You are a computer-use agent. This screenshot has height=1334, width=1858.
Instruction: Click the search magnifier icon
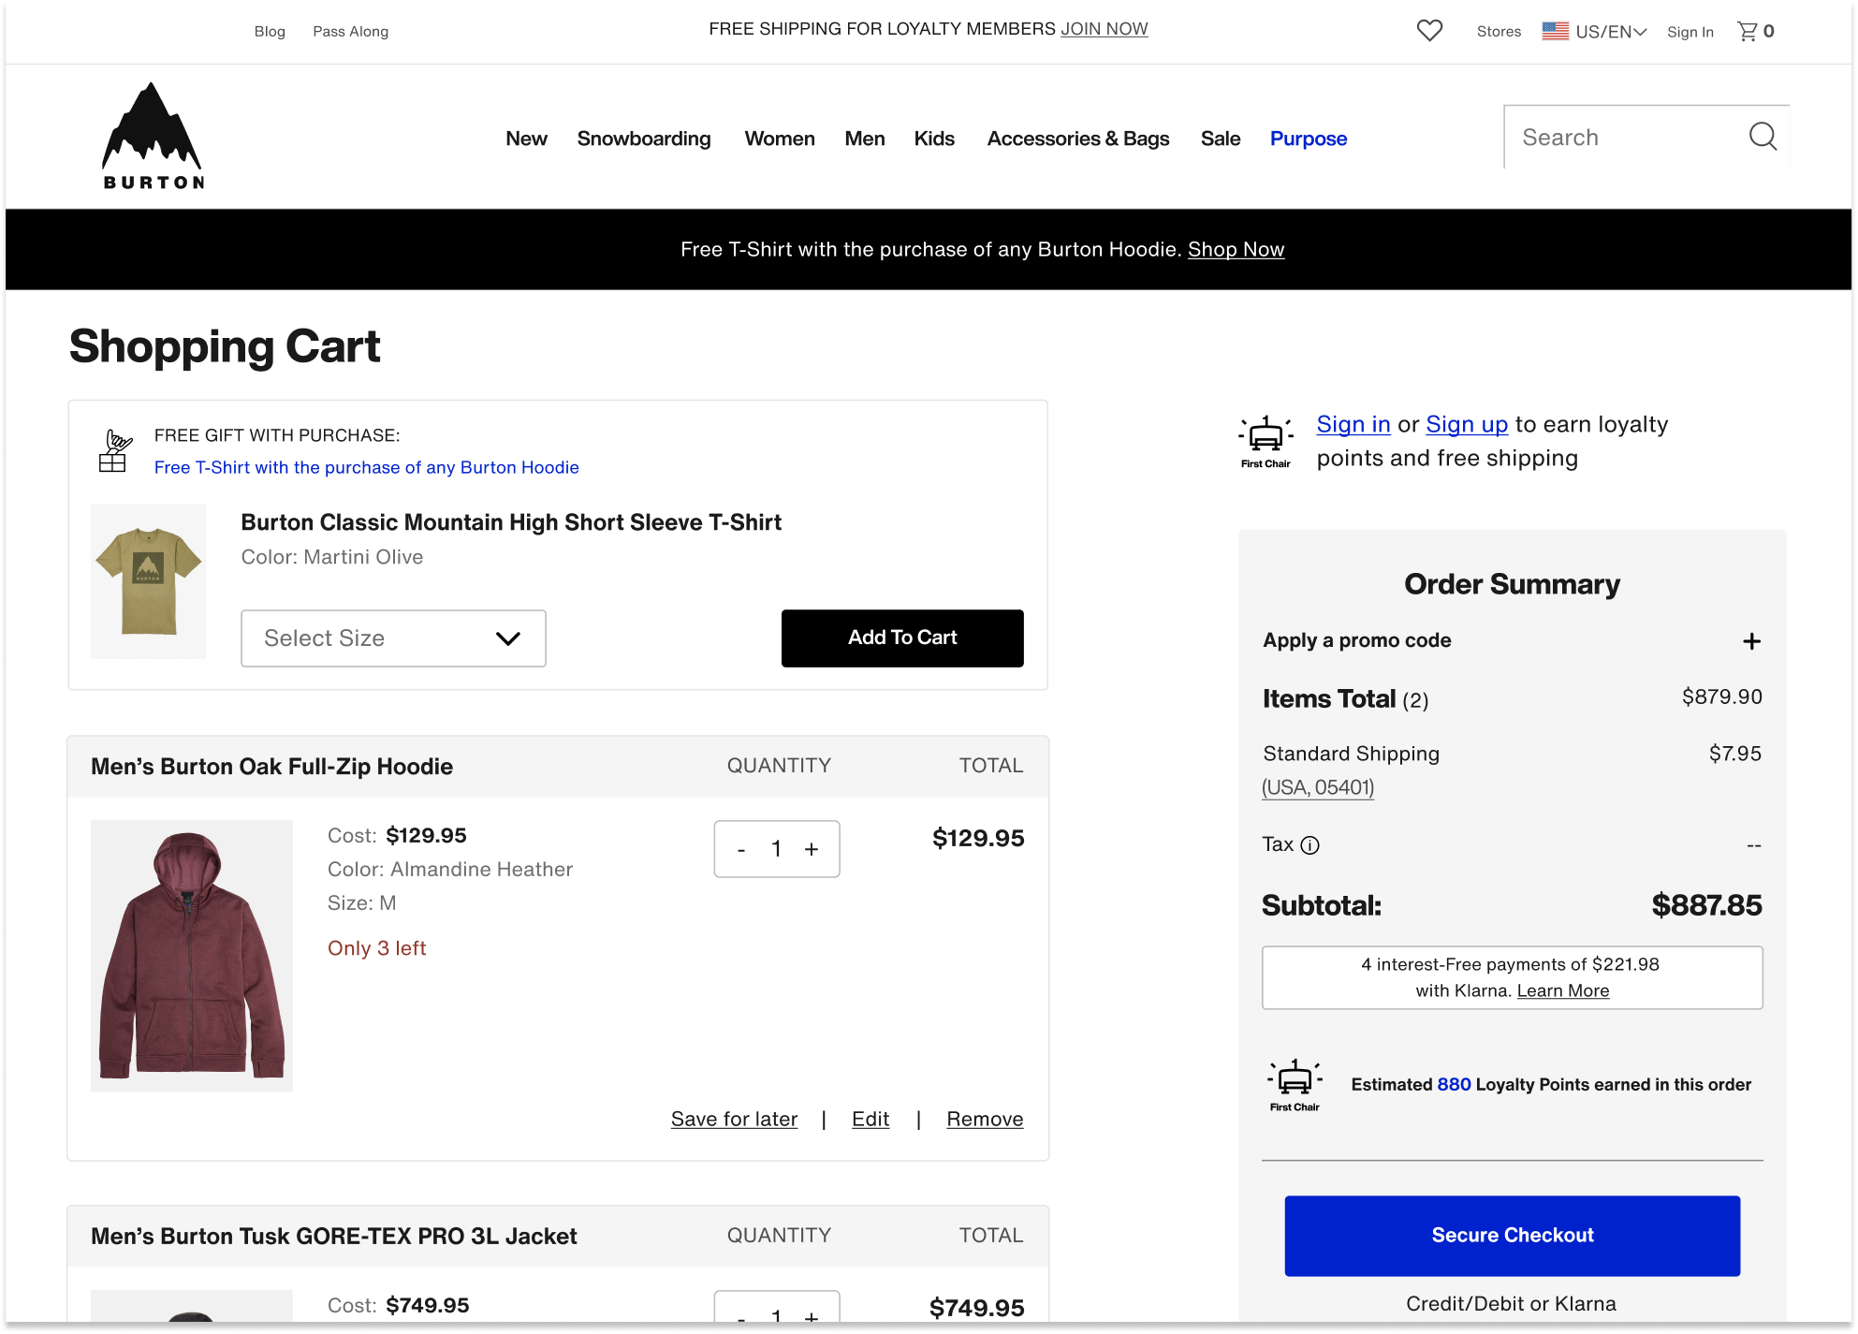click(1763, 137)
